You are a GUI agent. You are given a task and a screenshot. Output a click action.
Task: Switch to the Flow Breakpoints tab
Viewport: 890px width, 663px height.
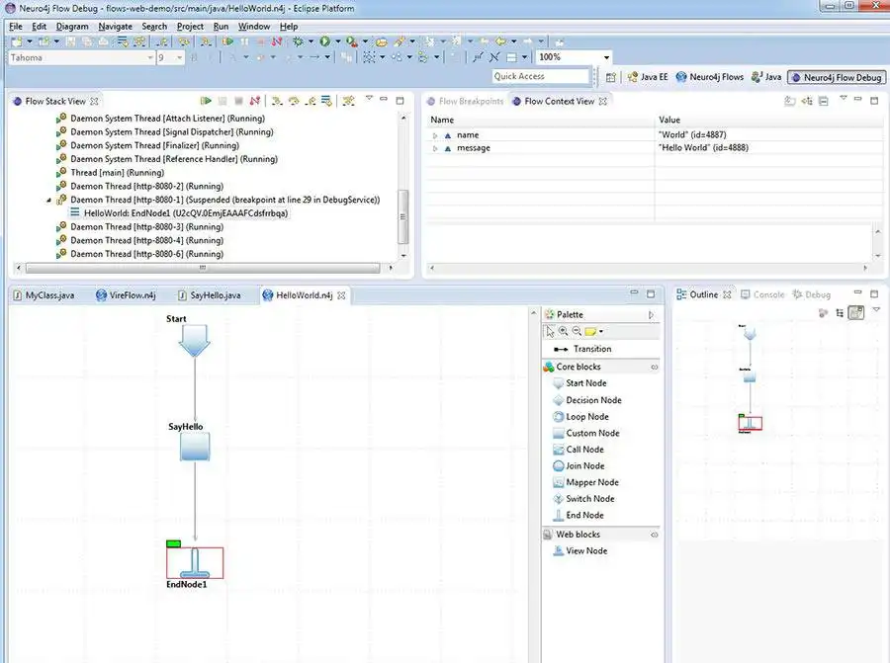[465, 101]
